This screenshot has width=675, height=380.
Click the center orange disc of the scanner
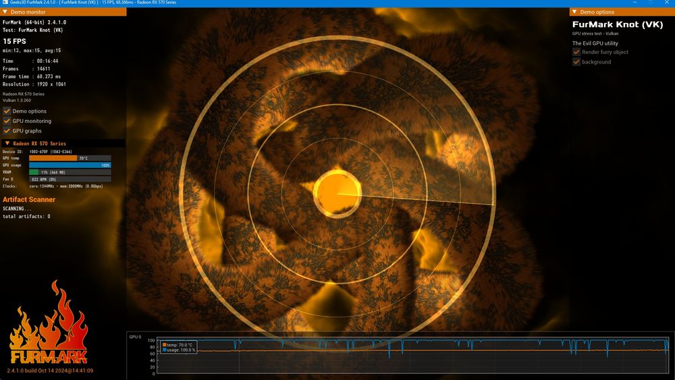(x=337, y=193)
